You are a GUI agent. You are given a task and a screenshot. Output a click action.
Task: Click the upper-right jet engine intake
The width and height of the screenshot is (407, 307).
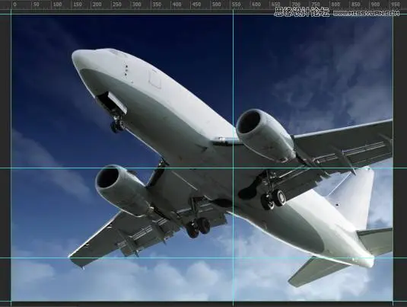coord(248,121)
